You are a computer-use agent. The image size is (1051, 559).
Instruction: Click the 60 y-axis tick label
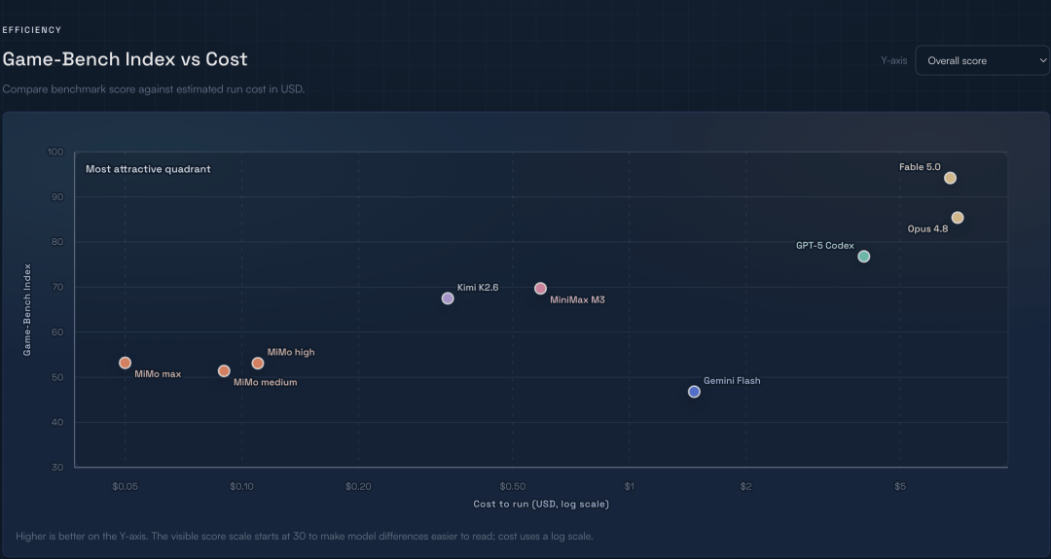(x=57, y=332)
